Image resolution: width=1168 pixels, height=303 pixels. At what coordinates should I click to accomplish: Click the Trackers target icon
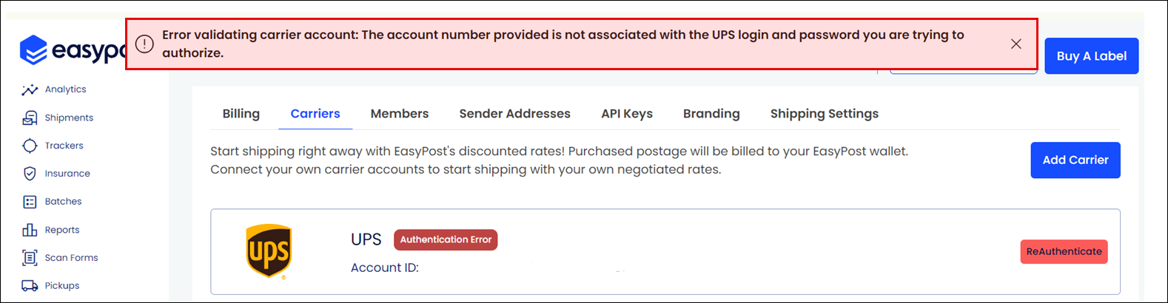[x=30, y=146]
